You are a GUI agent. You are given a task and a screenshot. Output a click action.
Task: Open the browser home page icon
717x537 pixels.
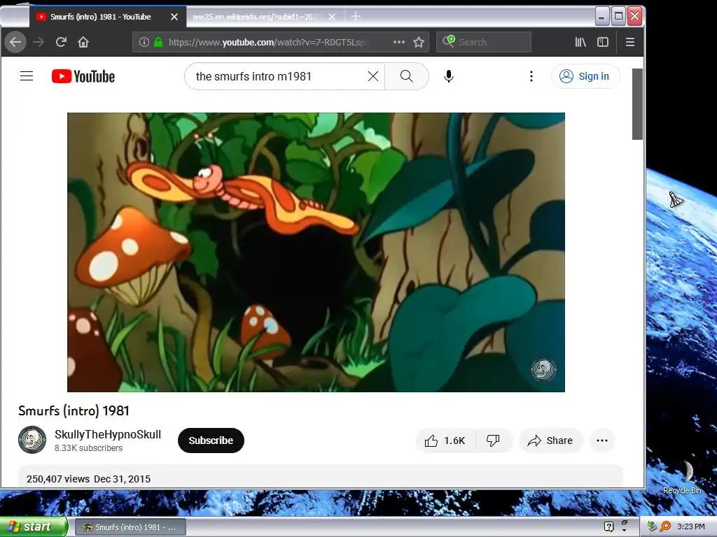[x=83, y=42]
